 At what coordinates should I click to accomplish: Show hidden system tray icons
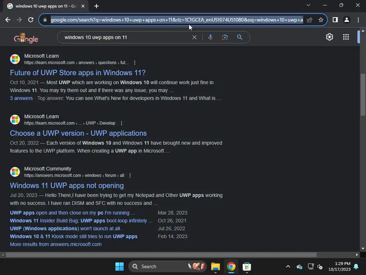click(x=288, y=266)
